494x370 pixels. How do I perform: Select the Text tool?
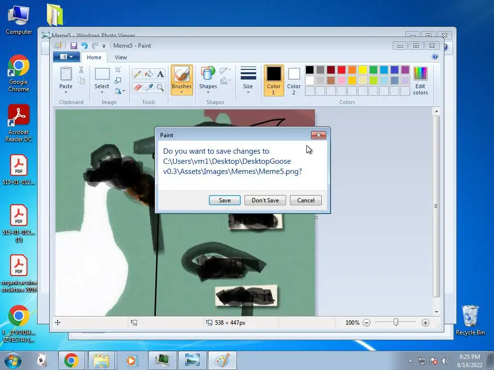(160, 74)
